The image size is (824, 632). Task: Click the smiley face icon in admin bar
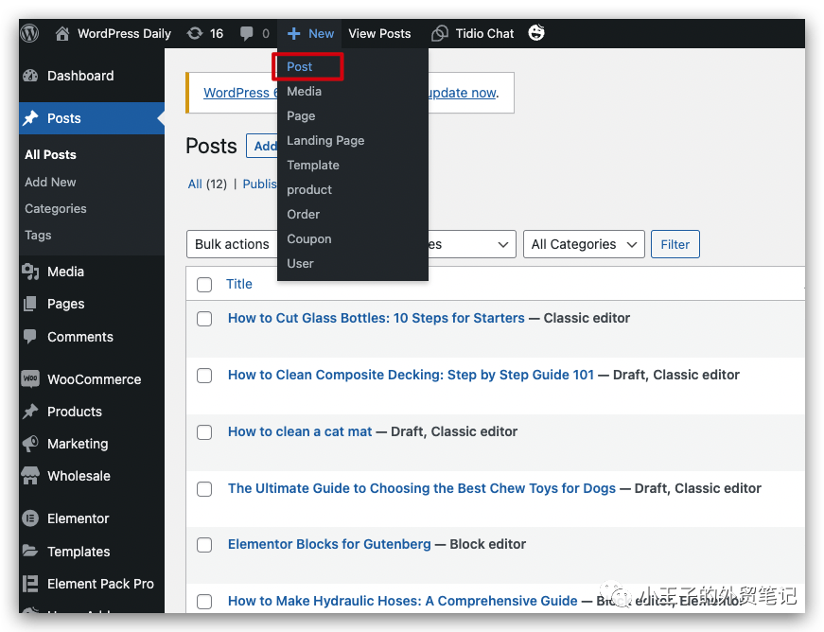pyautogui.click(x=536, y=32)
